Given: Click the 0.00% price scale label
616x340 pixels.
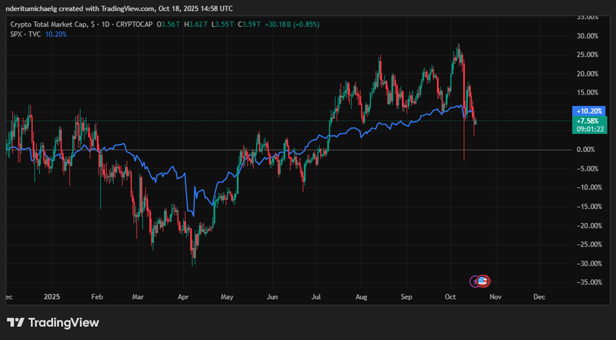Looking at the screenshot, I should coord(586,149).
